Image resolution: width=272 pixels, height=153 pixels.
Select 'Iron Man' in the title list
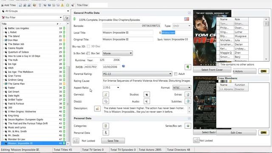click(x=13, y=40)
